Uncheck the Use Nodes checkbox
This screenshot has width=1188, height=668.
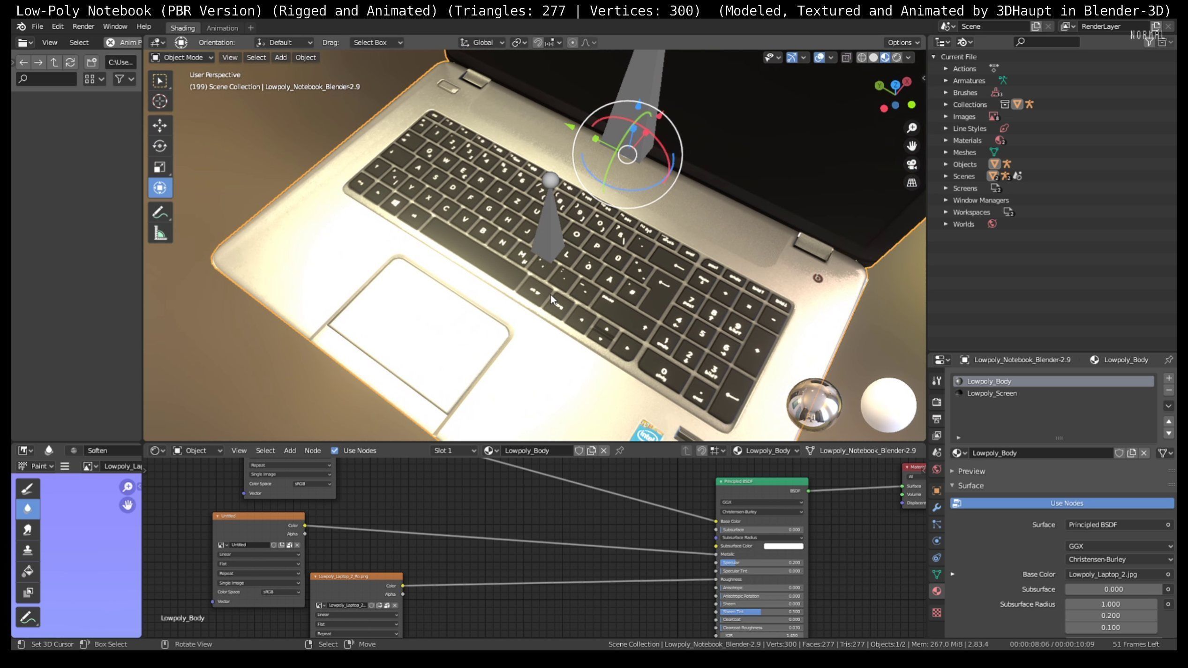[334, 450]
